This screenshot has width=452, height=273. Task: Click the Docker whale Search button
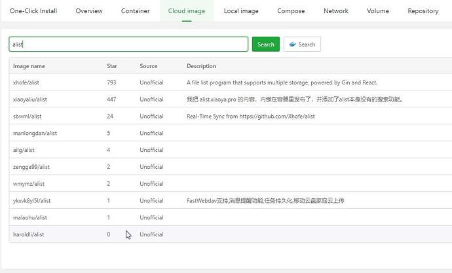(302, 44)
